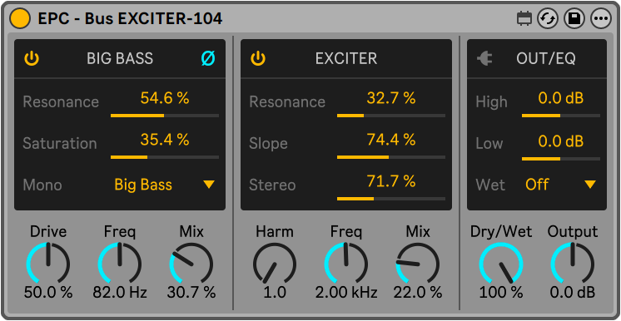
Task: Click the Output knob
Action: (572, 264)
